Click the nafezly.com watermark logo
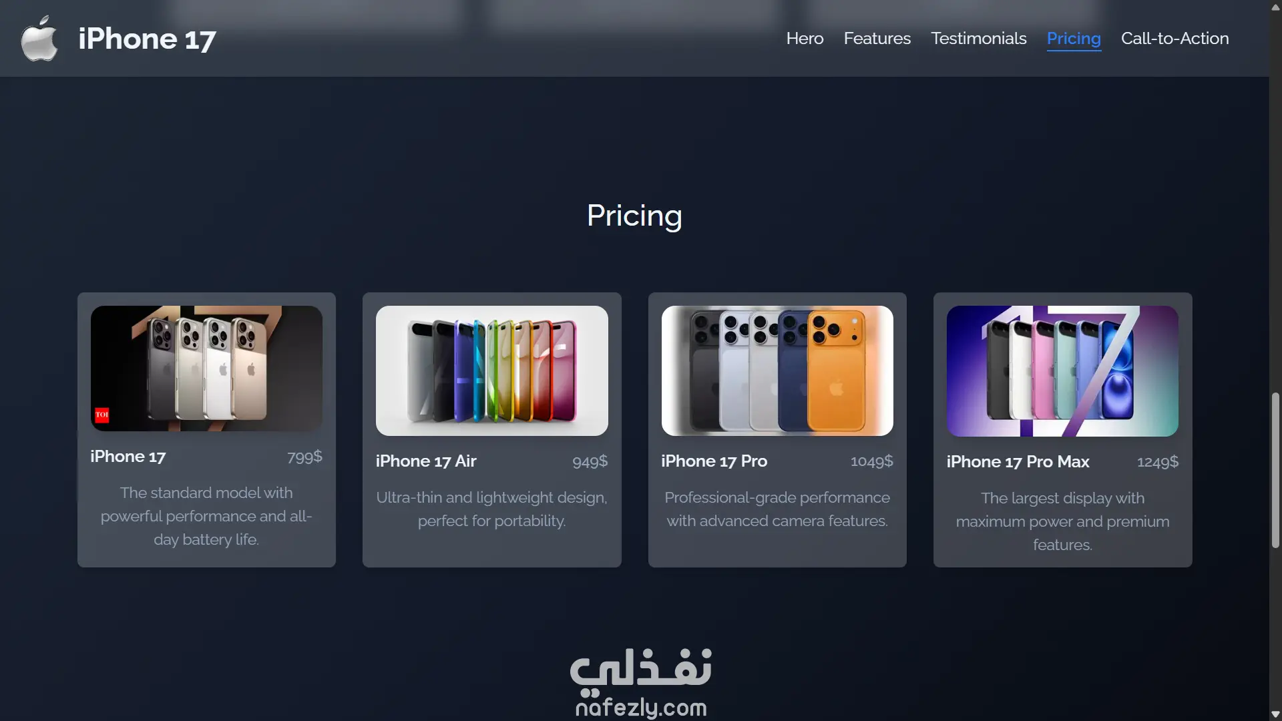Image resolution: width=1282 pixels, height=721 pixels. [641, 682]
